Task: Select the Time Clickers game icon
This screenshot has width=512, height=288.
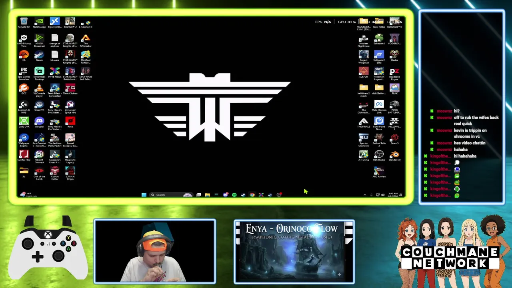Action: pyautogui.click(x=70, y=89)
